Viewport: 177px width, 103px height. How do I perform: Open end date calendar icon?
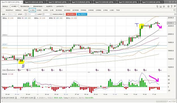tap(35, 98)
